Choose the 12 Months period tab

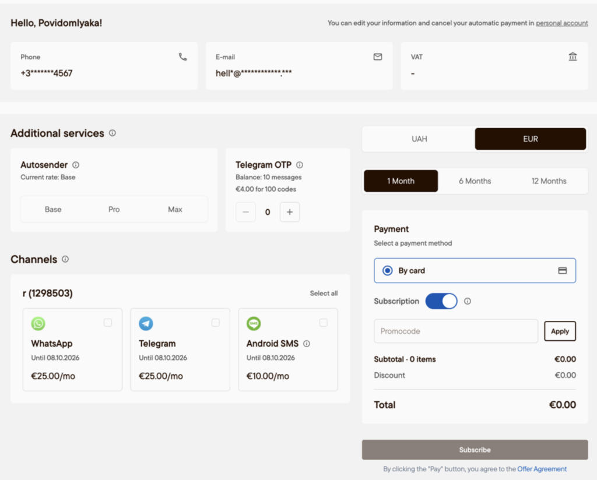coord(549,181)
